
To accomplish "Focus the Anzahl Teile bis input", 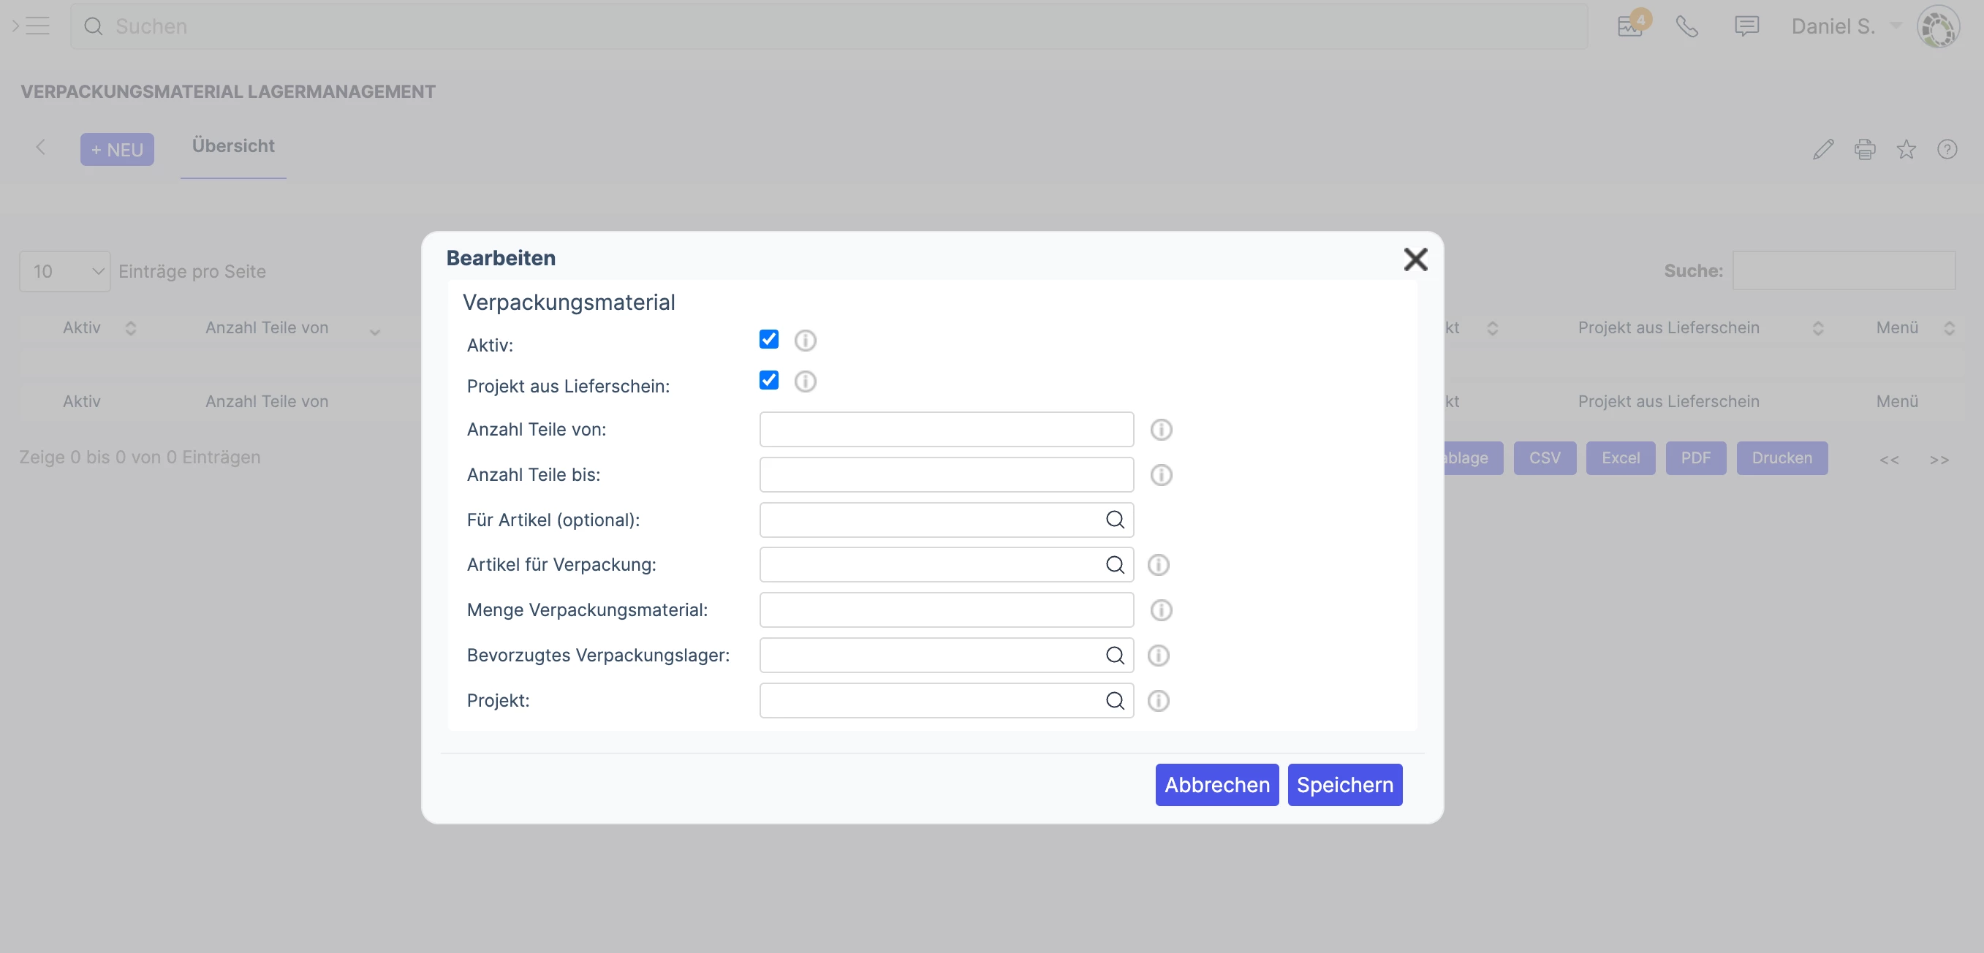I will click(946, 475).
